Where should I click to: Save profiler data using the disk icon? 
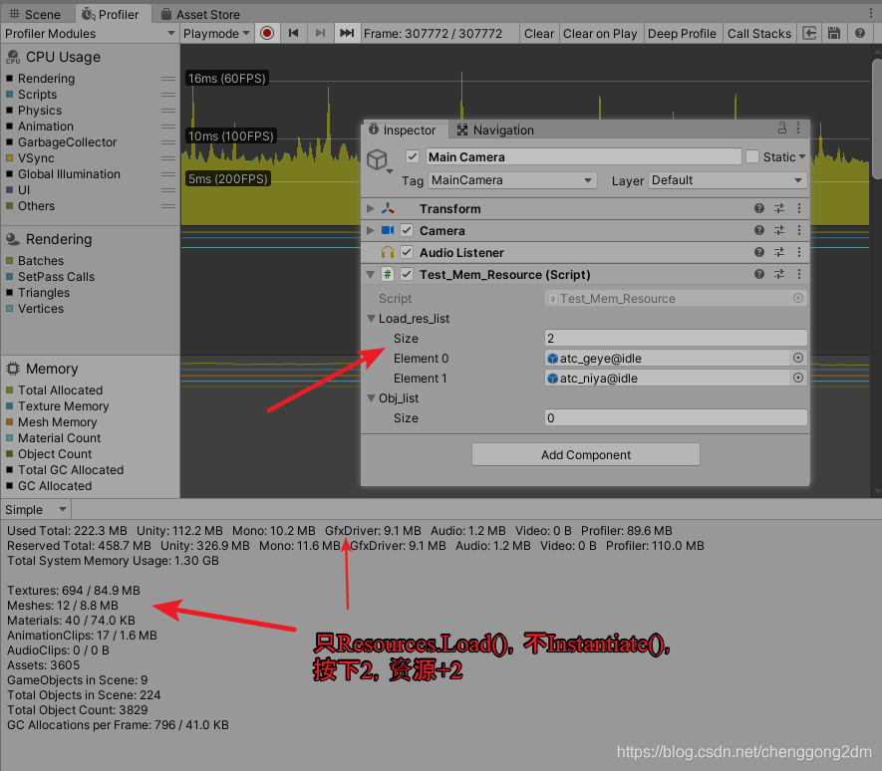(x=834, y=33)
